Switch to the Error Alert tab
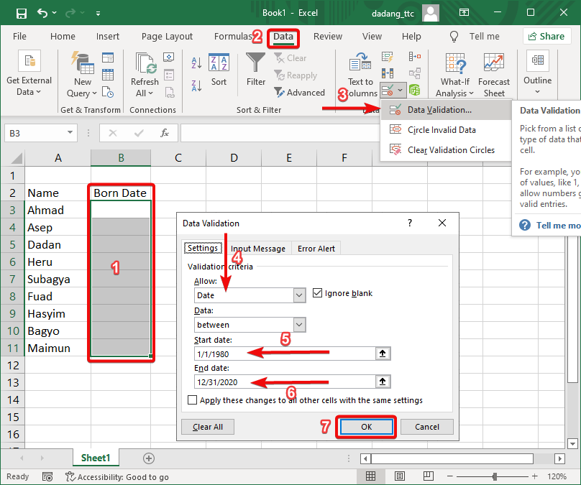Image resolution: width=581 pixels, height=485 pixels. (315, 249)
